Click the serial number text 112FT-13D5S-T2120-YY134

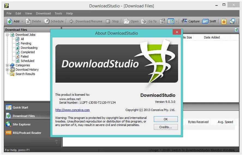97,103
